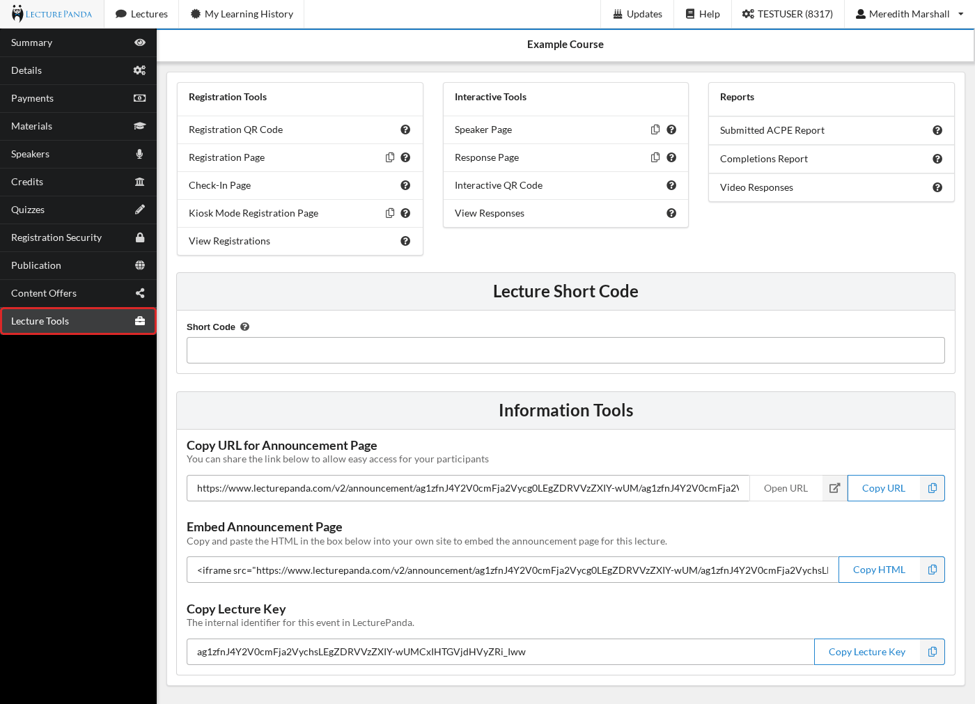Viewport: 975px width, 704px height.
Task: Open Materials in the sidebar
Action: (78, 126)
